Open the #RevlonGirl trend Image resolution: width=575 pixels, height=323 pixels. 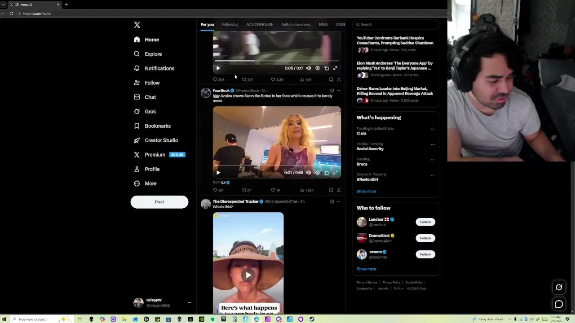click(x=367, y=179)
